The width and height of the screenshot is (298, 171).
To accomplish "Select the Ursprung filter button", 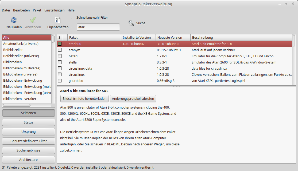I will tap(29, 132).
